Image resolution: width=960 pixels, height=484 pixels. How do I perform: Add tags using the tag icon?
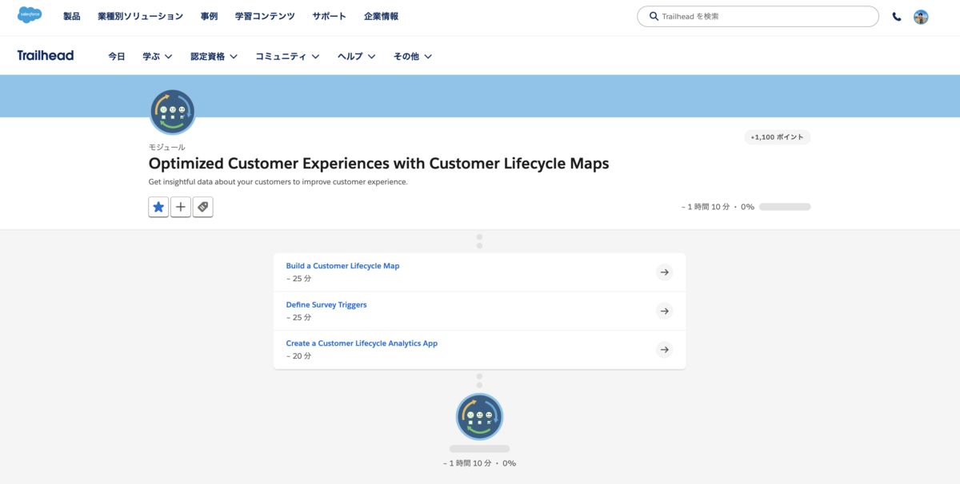(x=203, y=207)
